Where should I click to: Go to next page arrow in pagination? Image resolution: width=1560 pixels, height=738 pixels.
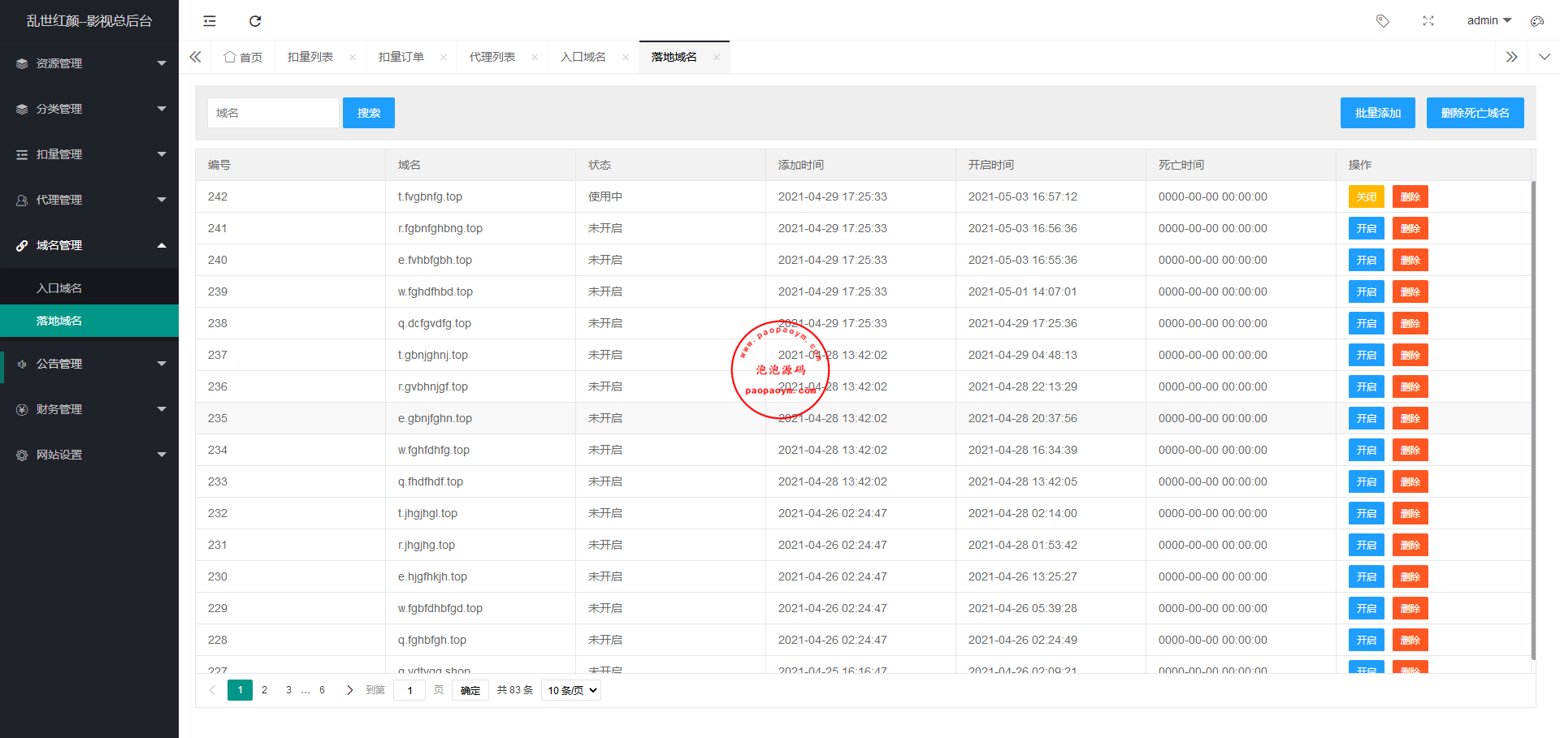[350, 690]
